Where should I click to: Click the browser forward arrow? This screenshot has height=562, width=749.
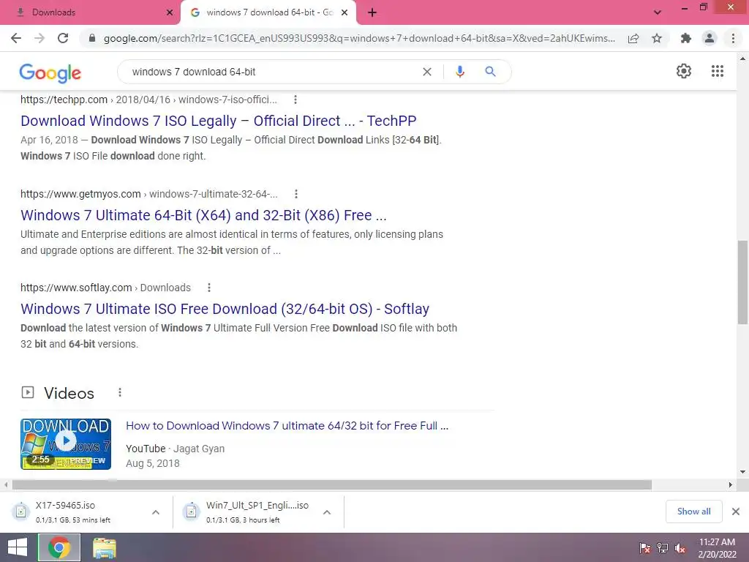(x=39, y=38)
